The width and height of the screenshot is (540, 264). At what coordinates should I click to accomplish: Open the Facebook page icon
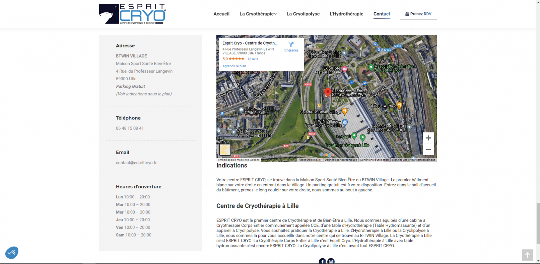(x=322, y=261)
